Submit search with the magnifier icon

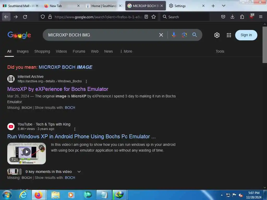click(x=195, y=35)
